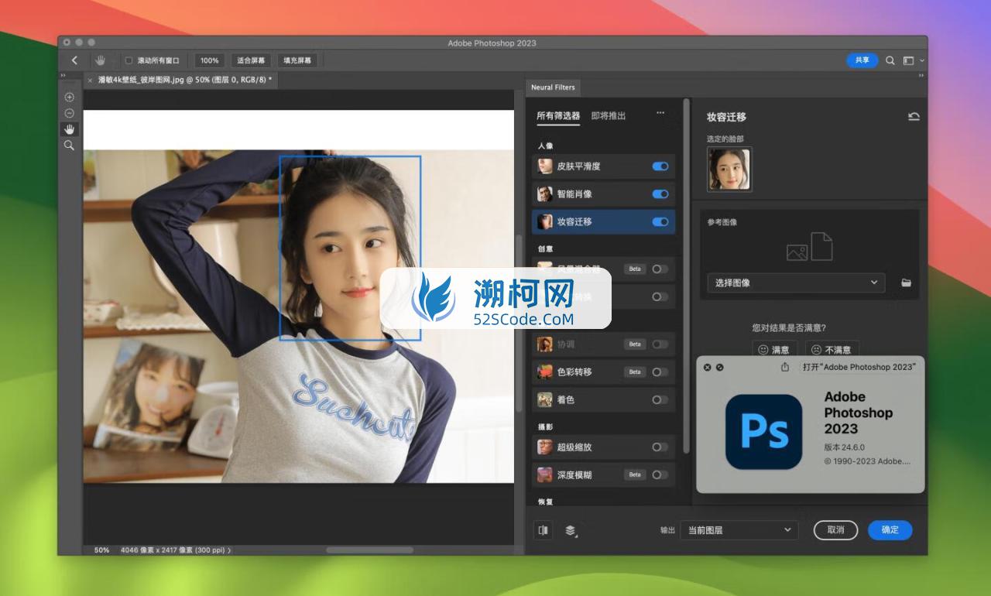Click the reference image placeholder icon

(809, 247)
